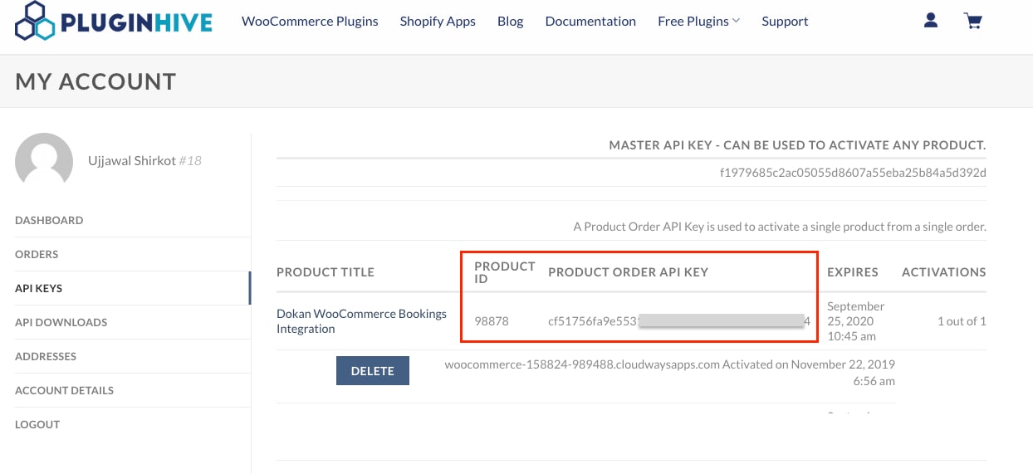Open Account Details in sidebar
The image size is (1033, 474).
tap(64, 390)
